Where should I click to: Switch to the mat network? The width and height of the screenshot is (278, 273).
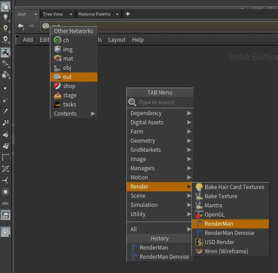tap(74, 59)
